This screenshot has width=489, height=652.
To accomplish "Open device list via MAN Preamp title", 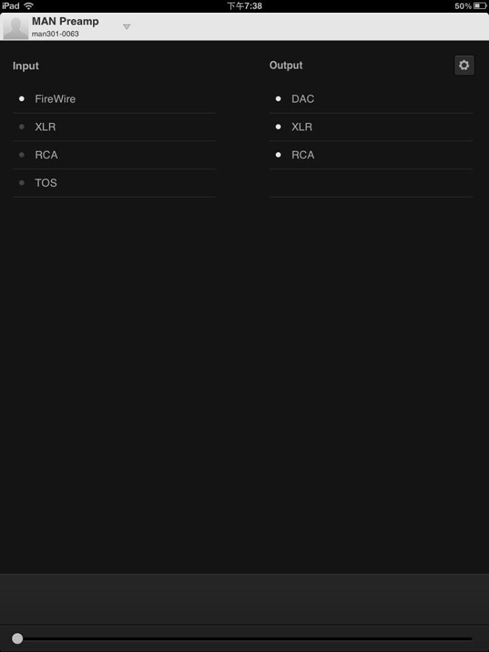I will pos(65,21).
